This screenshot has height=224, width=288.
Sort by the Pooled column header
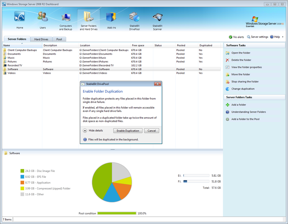(187, 45)
